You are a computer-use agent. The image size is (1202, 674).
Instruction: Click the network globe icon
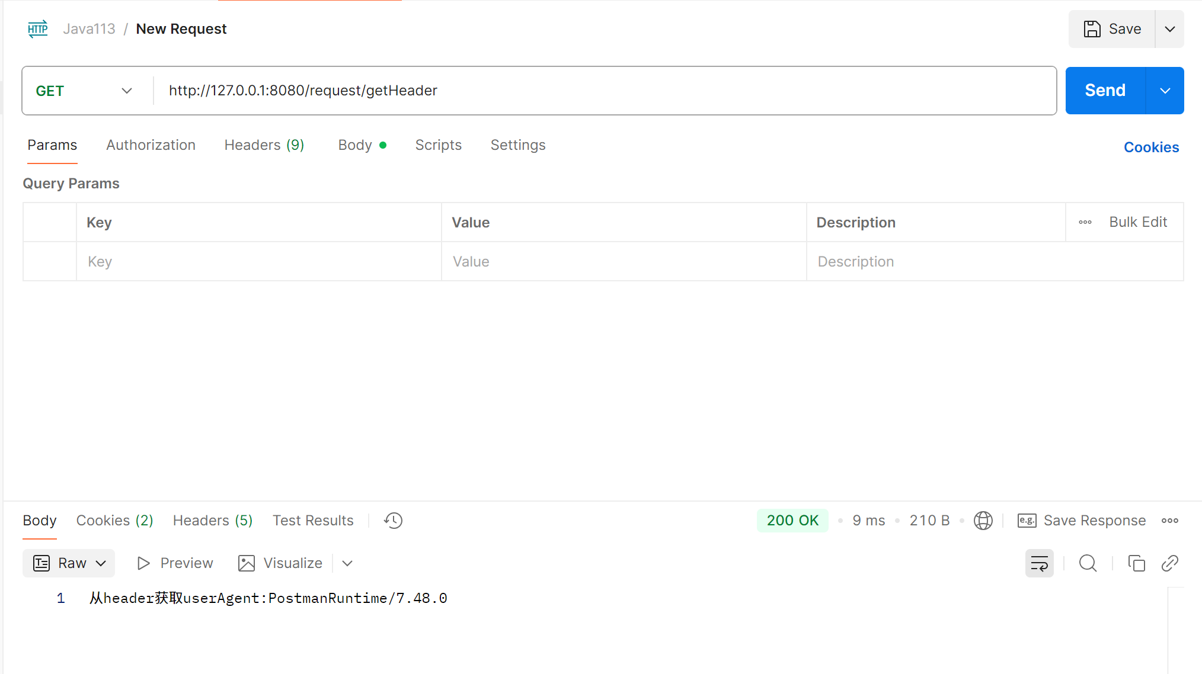(x=983, y=521)
